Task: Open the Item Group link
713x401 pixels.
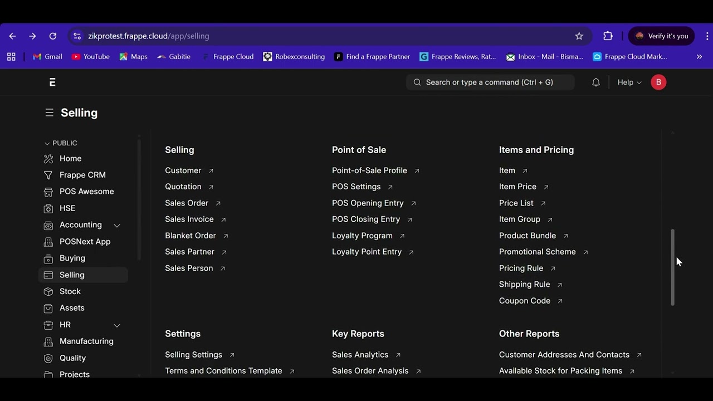Action: pyautogui.click(x=520, y=219)
